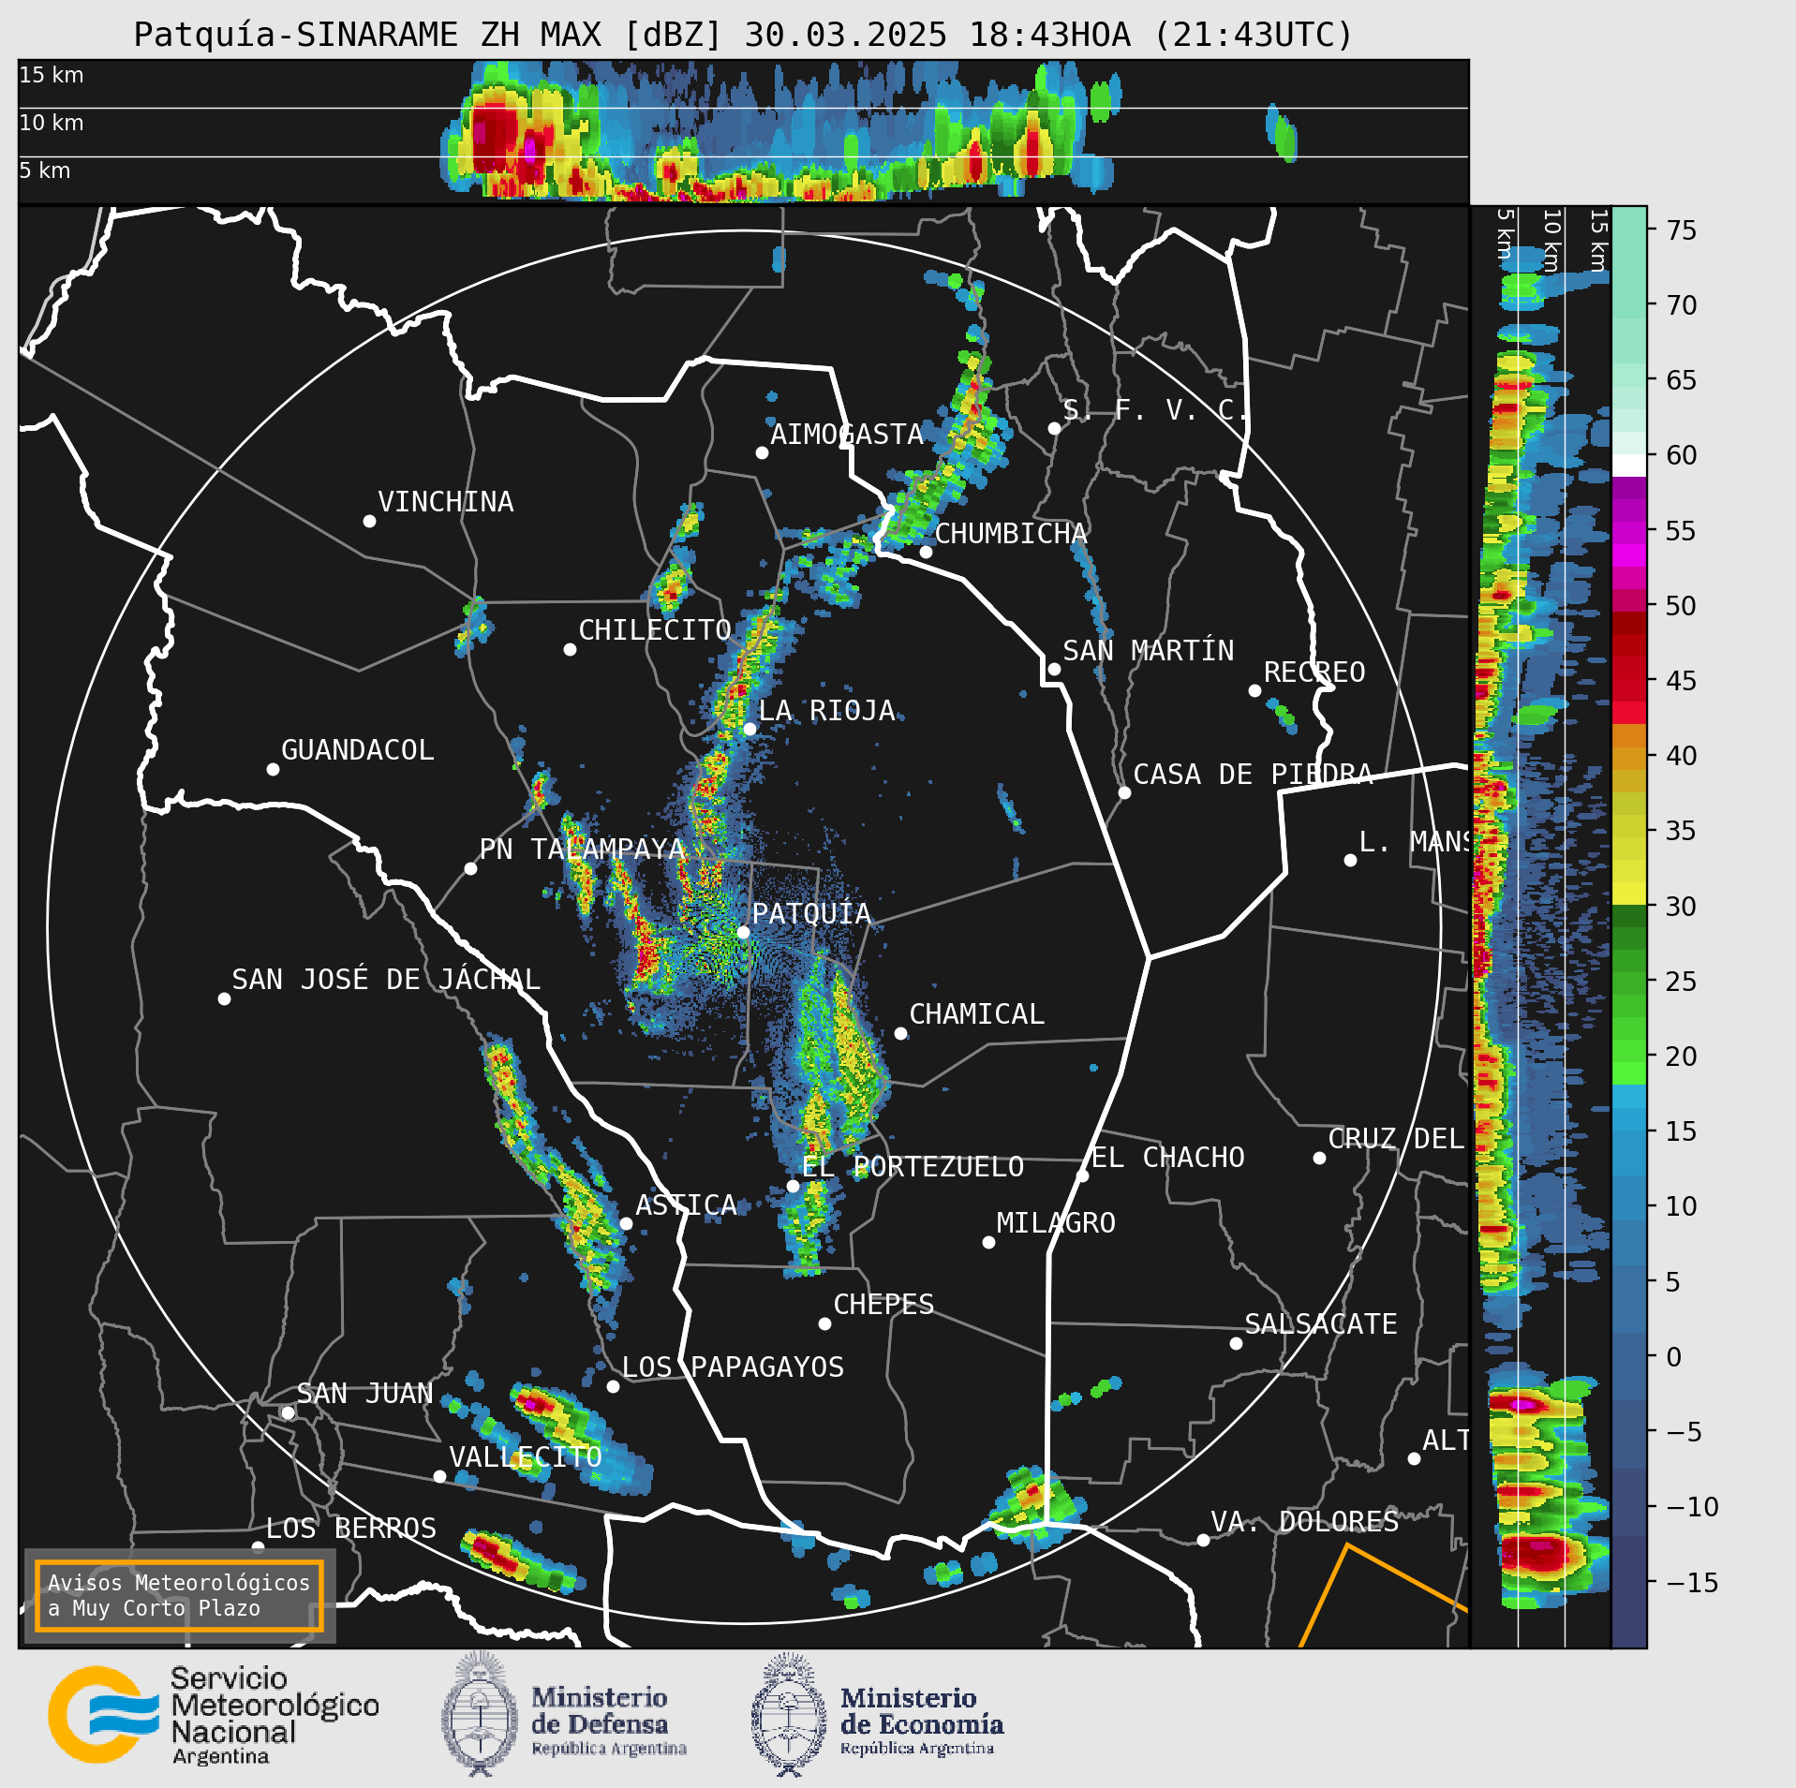Click the Cruz del marker dot
The image size is (1796, 1788).
coord(1319,1158)
